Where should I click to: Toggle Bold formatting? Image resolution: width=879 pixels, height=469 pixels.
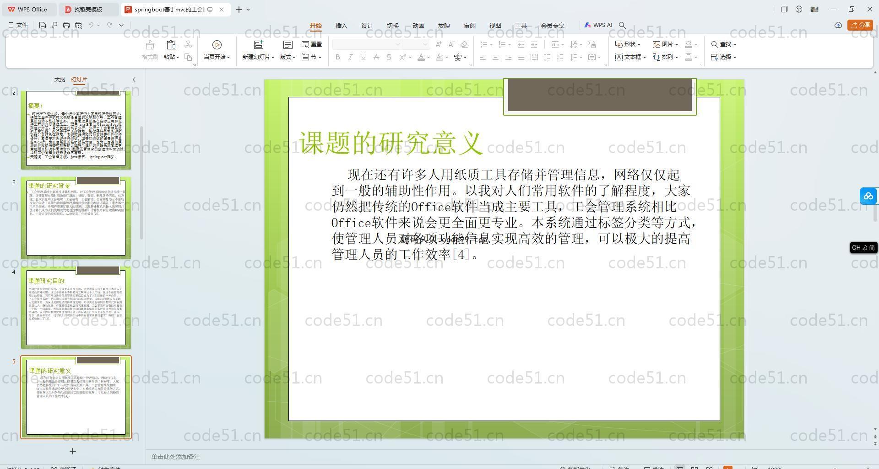pyautogui.click(x=338, y=57)
